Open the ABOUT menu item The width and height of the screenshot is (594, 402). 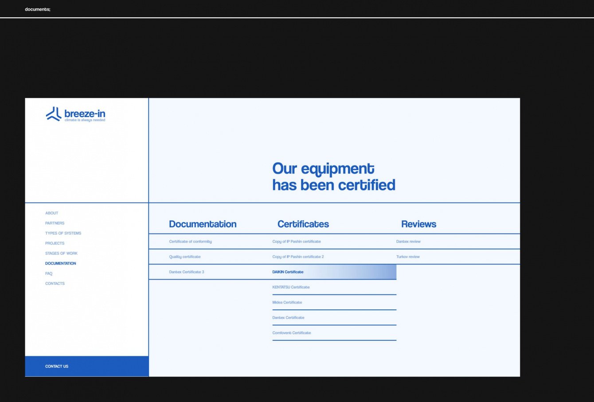51,213
